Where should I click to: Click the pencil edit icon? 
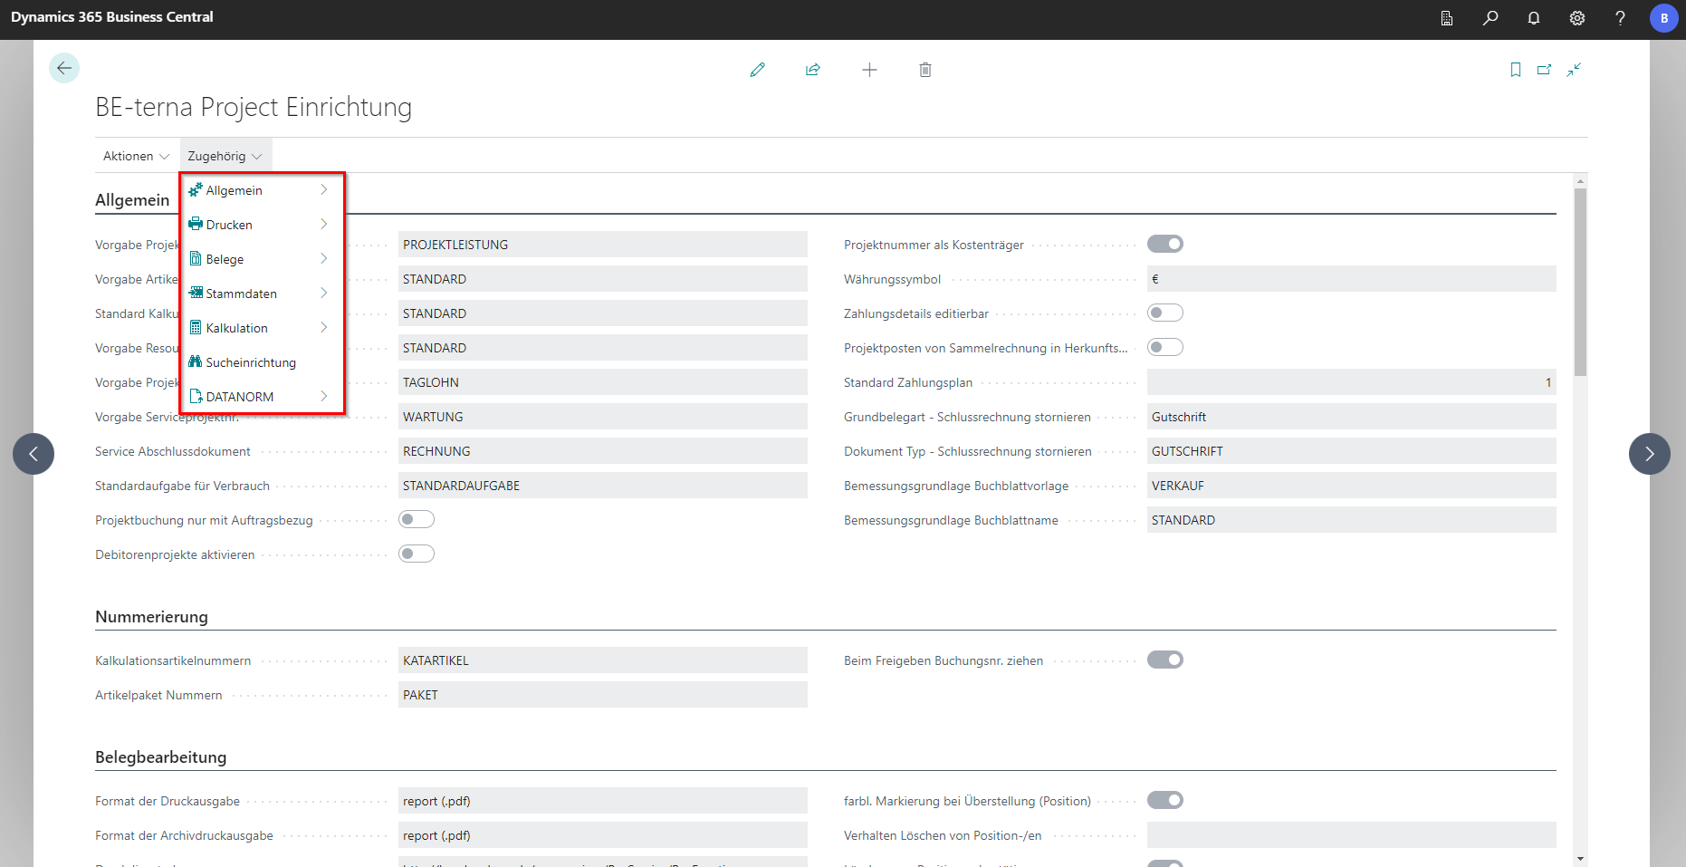(758, 70)
